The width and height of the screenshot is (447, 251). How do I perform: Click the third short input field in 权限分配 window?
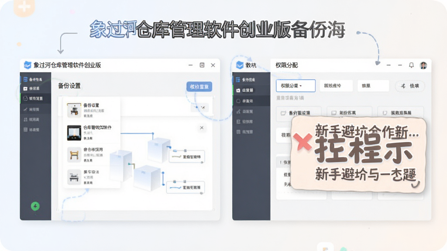(x=373, y=86)
